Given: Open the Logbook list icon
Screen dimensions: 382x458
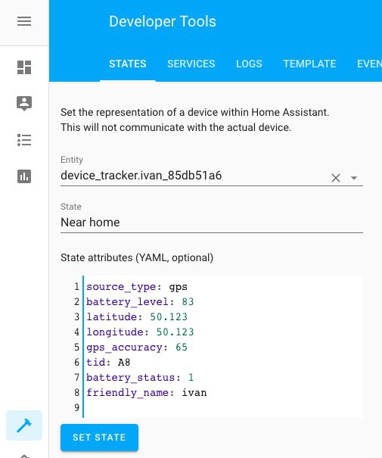Looking at the screenshot, I should click(x=24, y=140).
